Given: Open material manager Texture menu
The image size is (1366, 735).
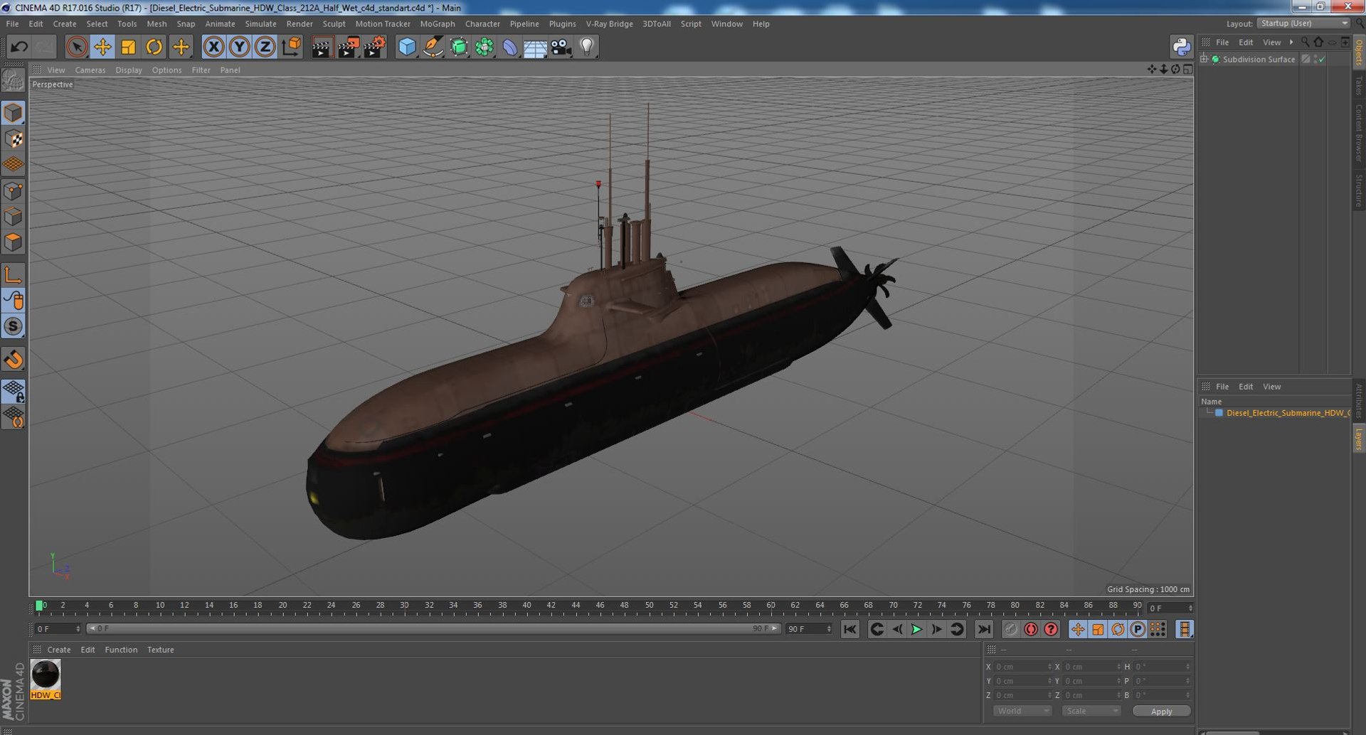Looking at the screenshot, I should (160, 650).
